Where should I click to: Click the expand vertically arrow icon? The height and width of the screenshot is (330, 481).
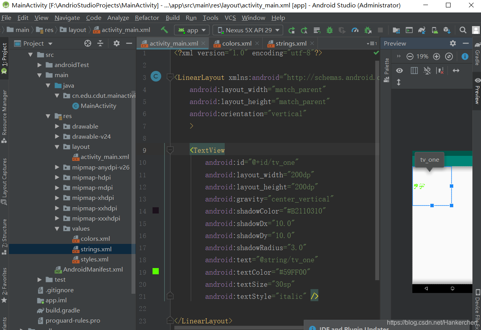[x=399, y=82]
